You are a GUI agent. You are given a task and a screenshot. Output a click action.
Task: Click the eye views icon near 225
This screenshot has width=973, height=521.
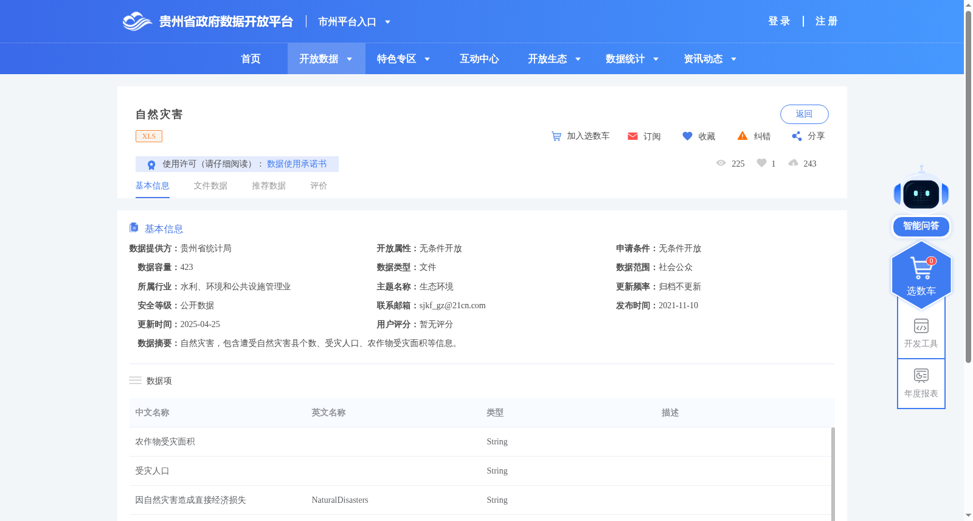pyautogui.click(x=721, y=163)
